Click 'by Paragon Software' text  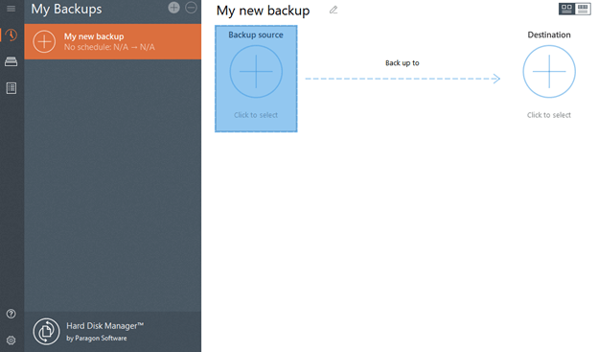tap(97, 339)
